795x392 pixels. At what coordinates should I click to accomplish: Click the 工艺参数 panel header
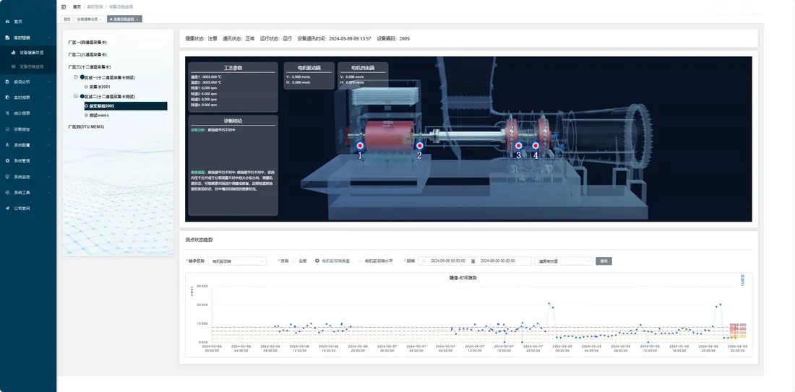pyautogui.click(x=233, y=68)
